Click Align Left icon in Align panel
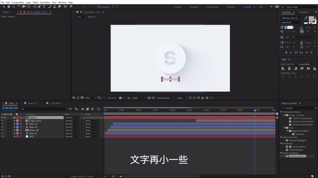The height and width of the screenshot is (178, 318). [x=283, y=69]
